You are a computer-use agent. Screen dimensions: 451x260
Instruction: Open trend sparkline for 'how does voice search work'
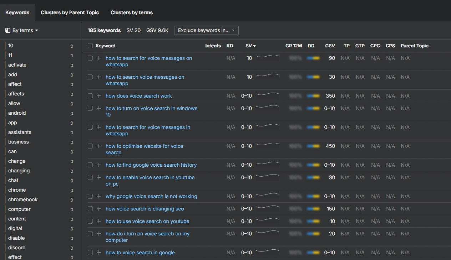coord(268,95)
